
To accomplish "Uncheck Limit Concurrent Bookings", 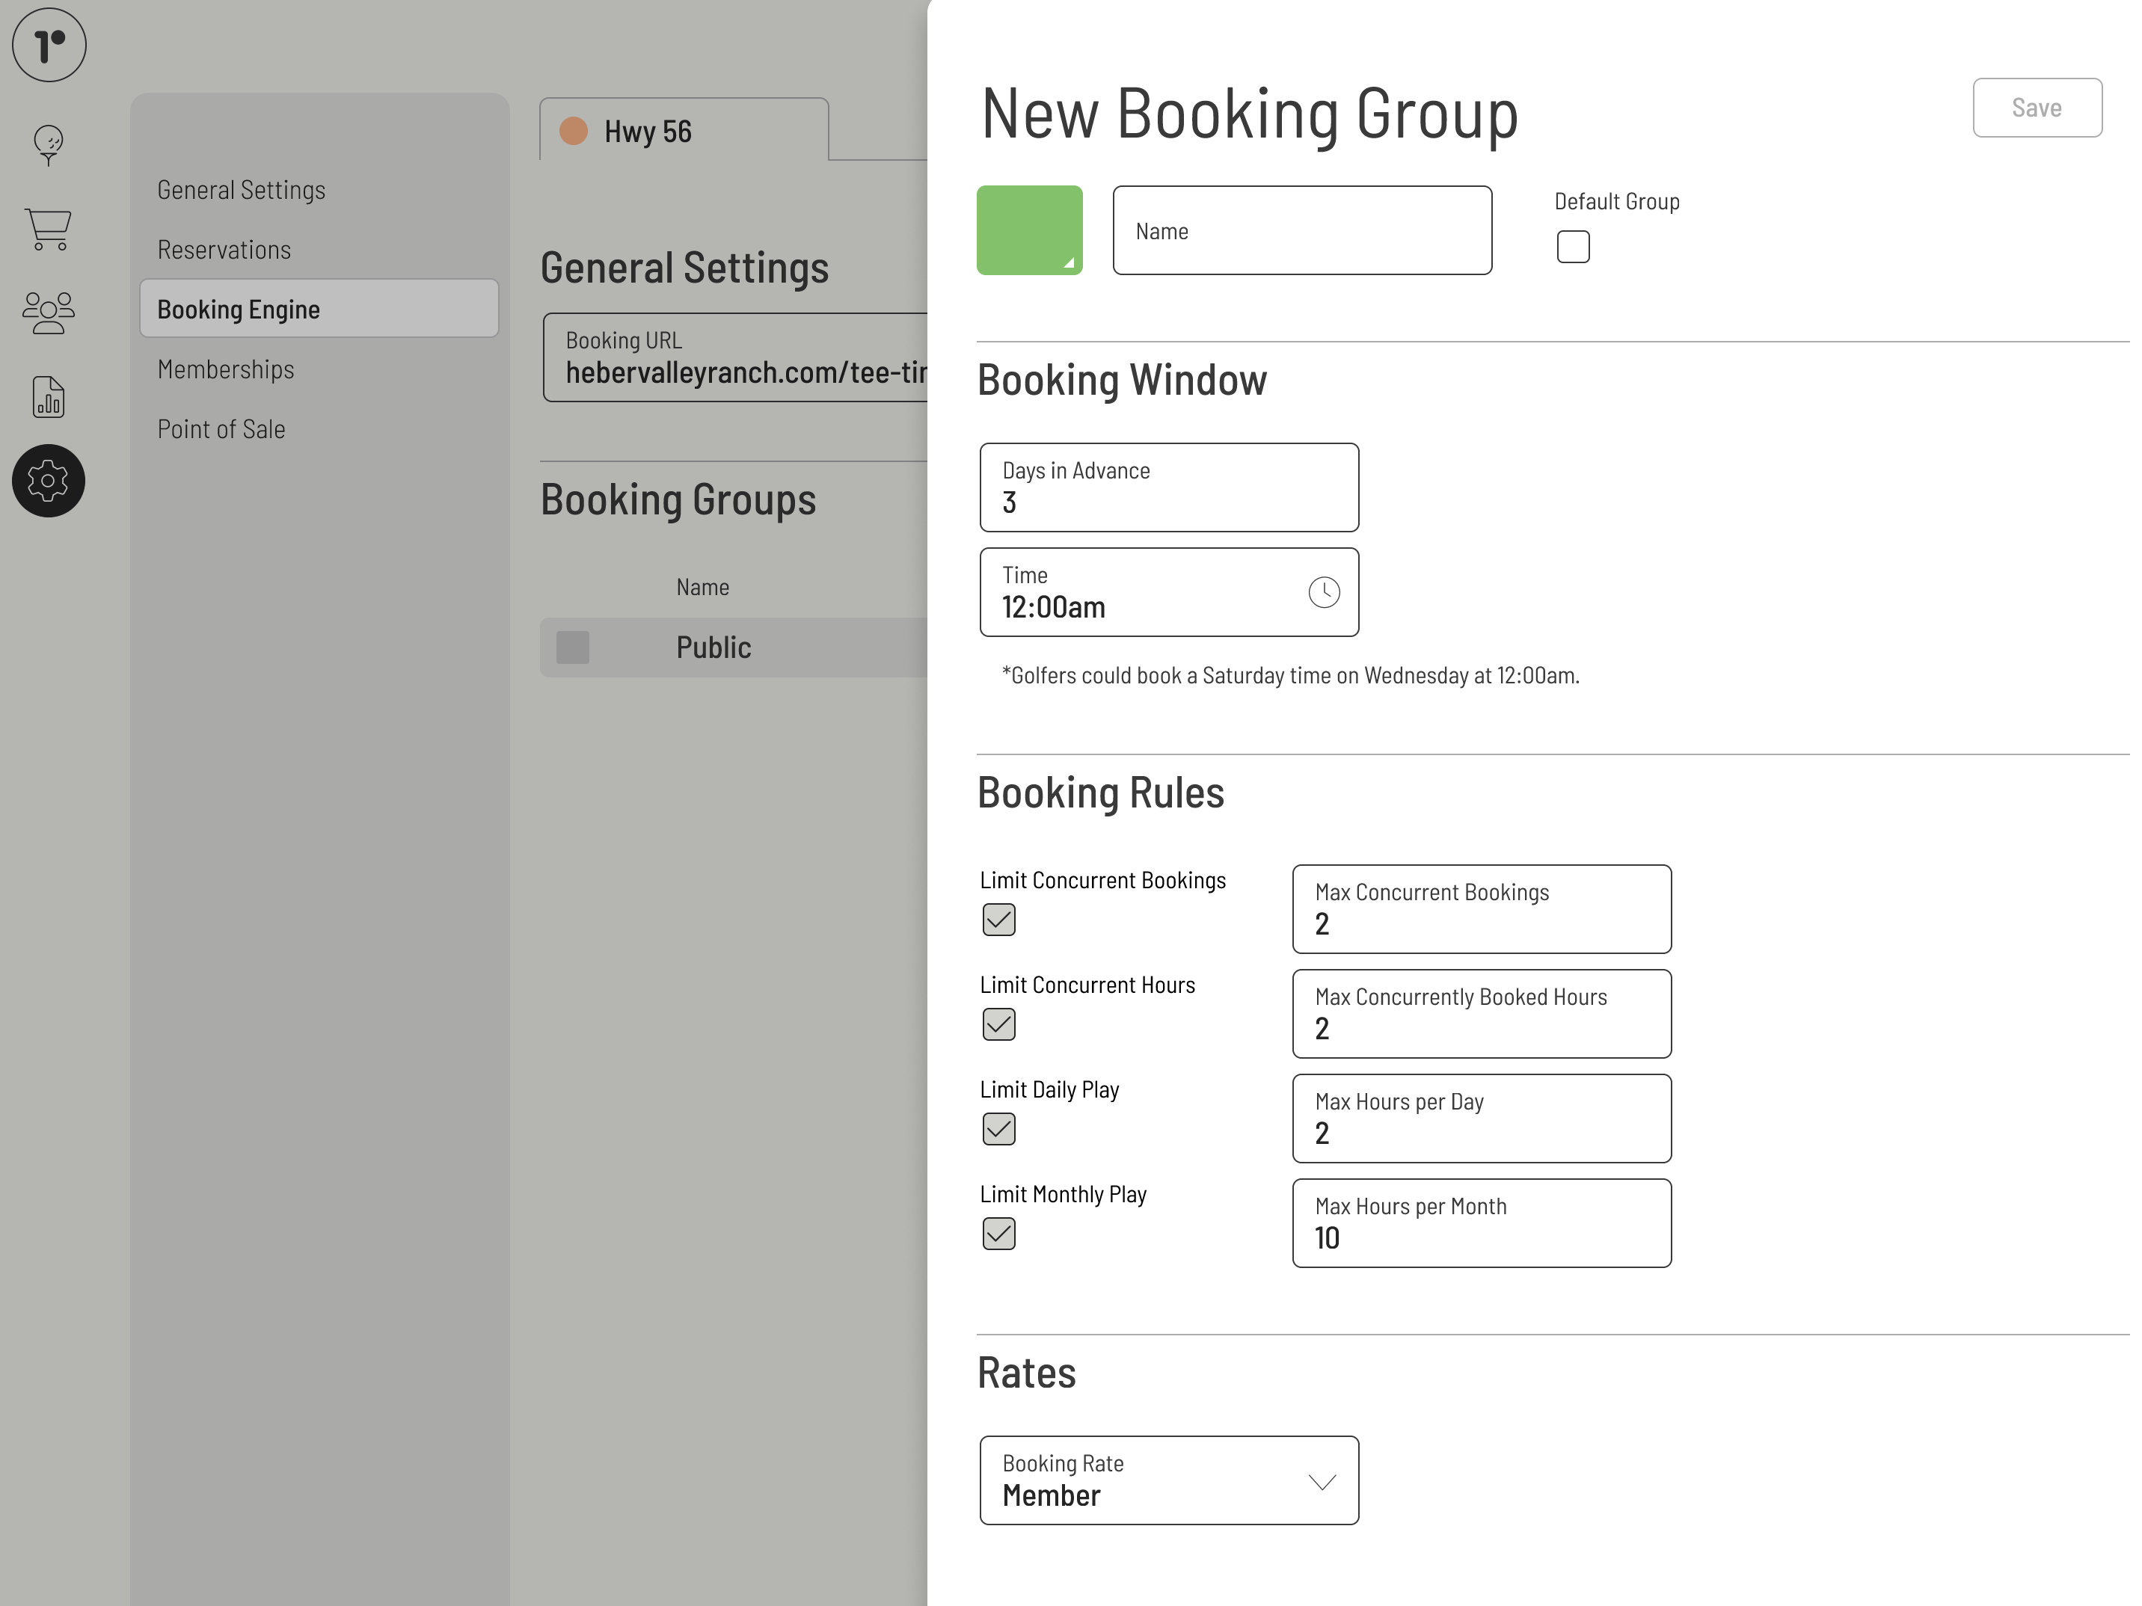I will click(999, 920).
